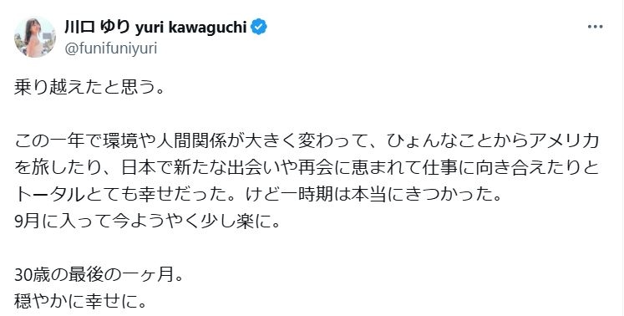Click the tweet line beginning を旅したり、日本で
This screenshot has width=624, height=316.
[x=307, y=169]
